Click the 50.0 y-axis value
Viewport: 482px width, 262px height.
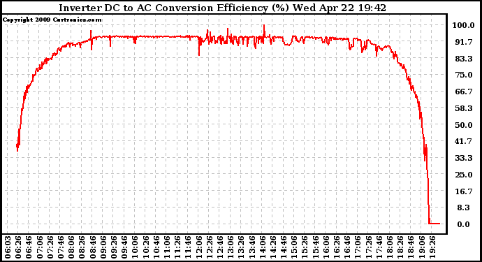point(464,125)
